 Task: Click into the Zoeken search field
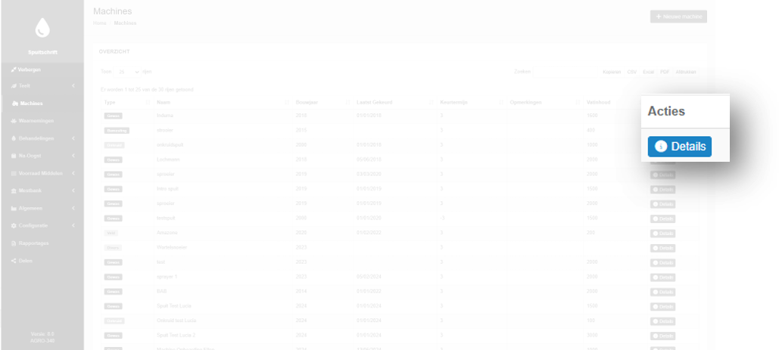click(x=566, y=72)
